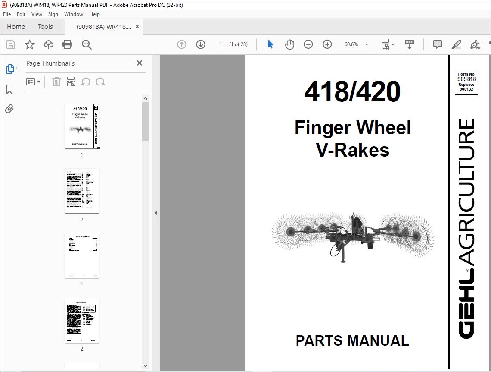The height and width of the screenshot is (372, 491).
Task: Select the dense text page thumbnail labeled 2
Action: click(x=82, y=191)
